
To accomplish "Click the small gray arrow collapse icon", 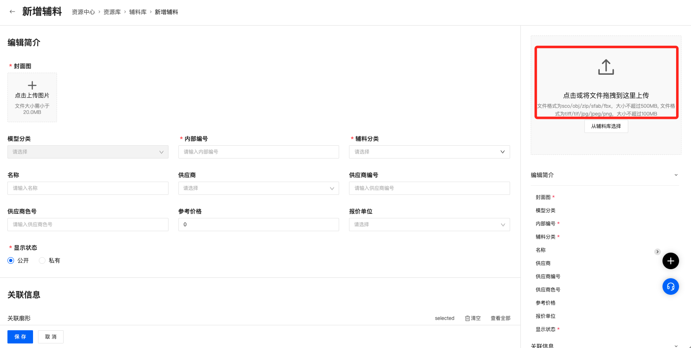I will [x=657, y=252].
